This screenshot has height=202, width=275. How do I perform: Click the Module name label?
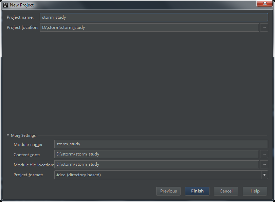(x=28, y=145)
